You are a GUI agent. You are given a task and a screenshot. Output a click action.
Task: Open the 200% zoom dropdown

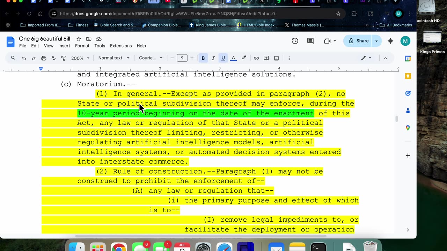[80, 58]
